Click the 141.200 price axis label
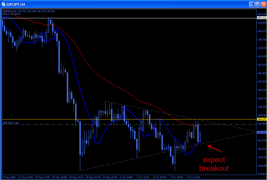The height and width of the screenshot is (180, 267). pyautogui.click(x=262, y=149)
